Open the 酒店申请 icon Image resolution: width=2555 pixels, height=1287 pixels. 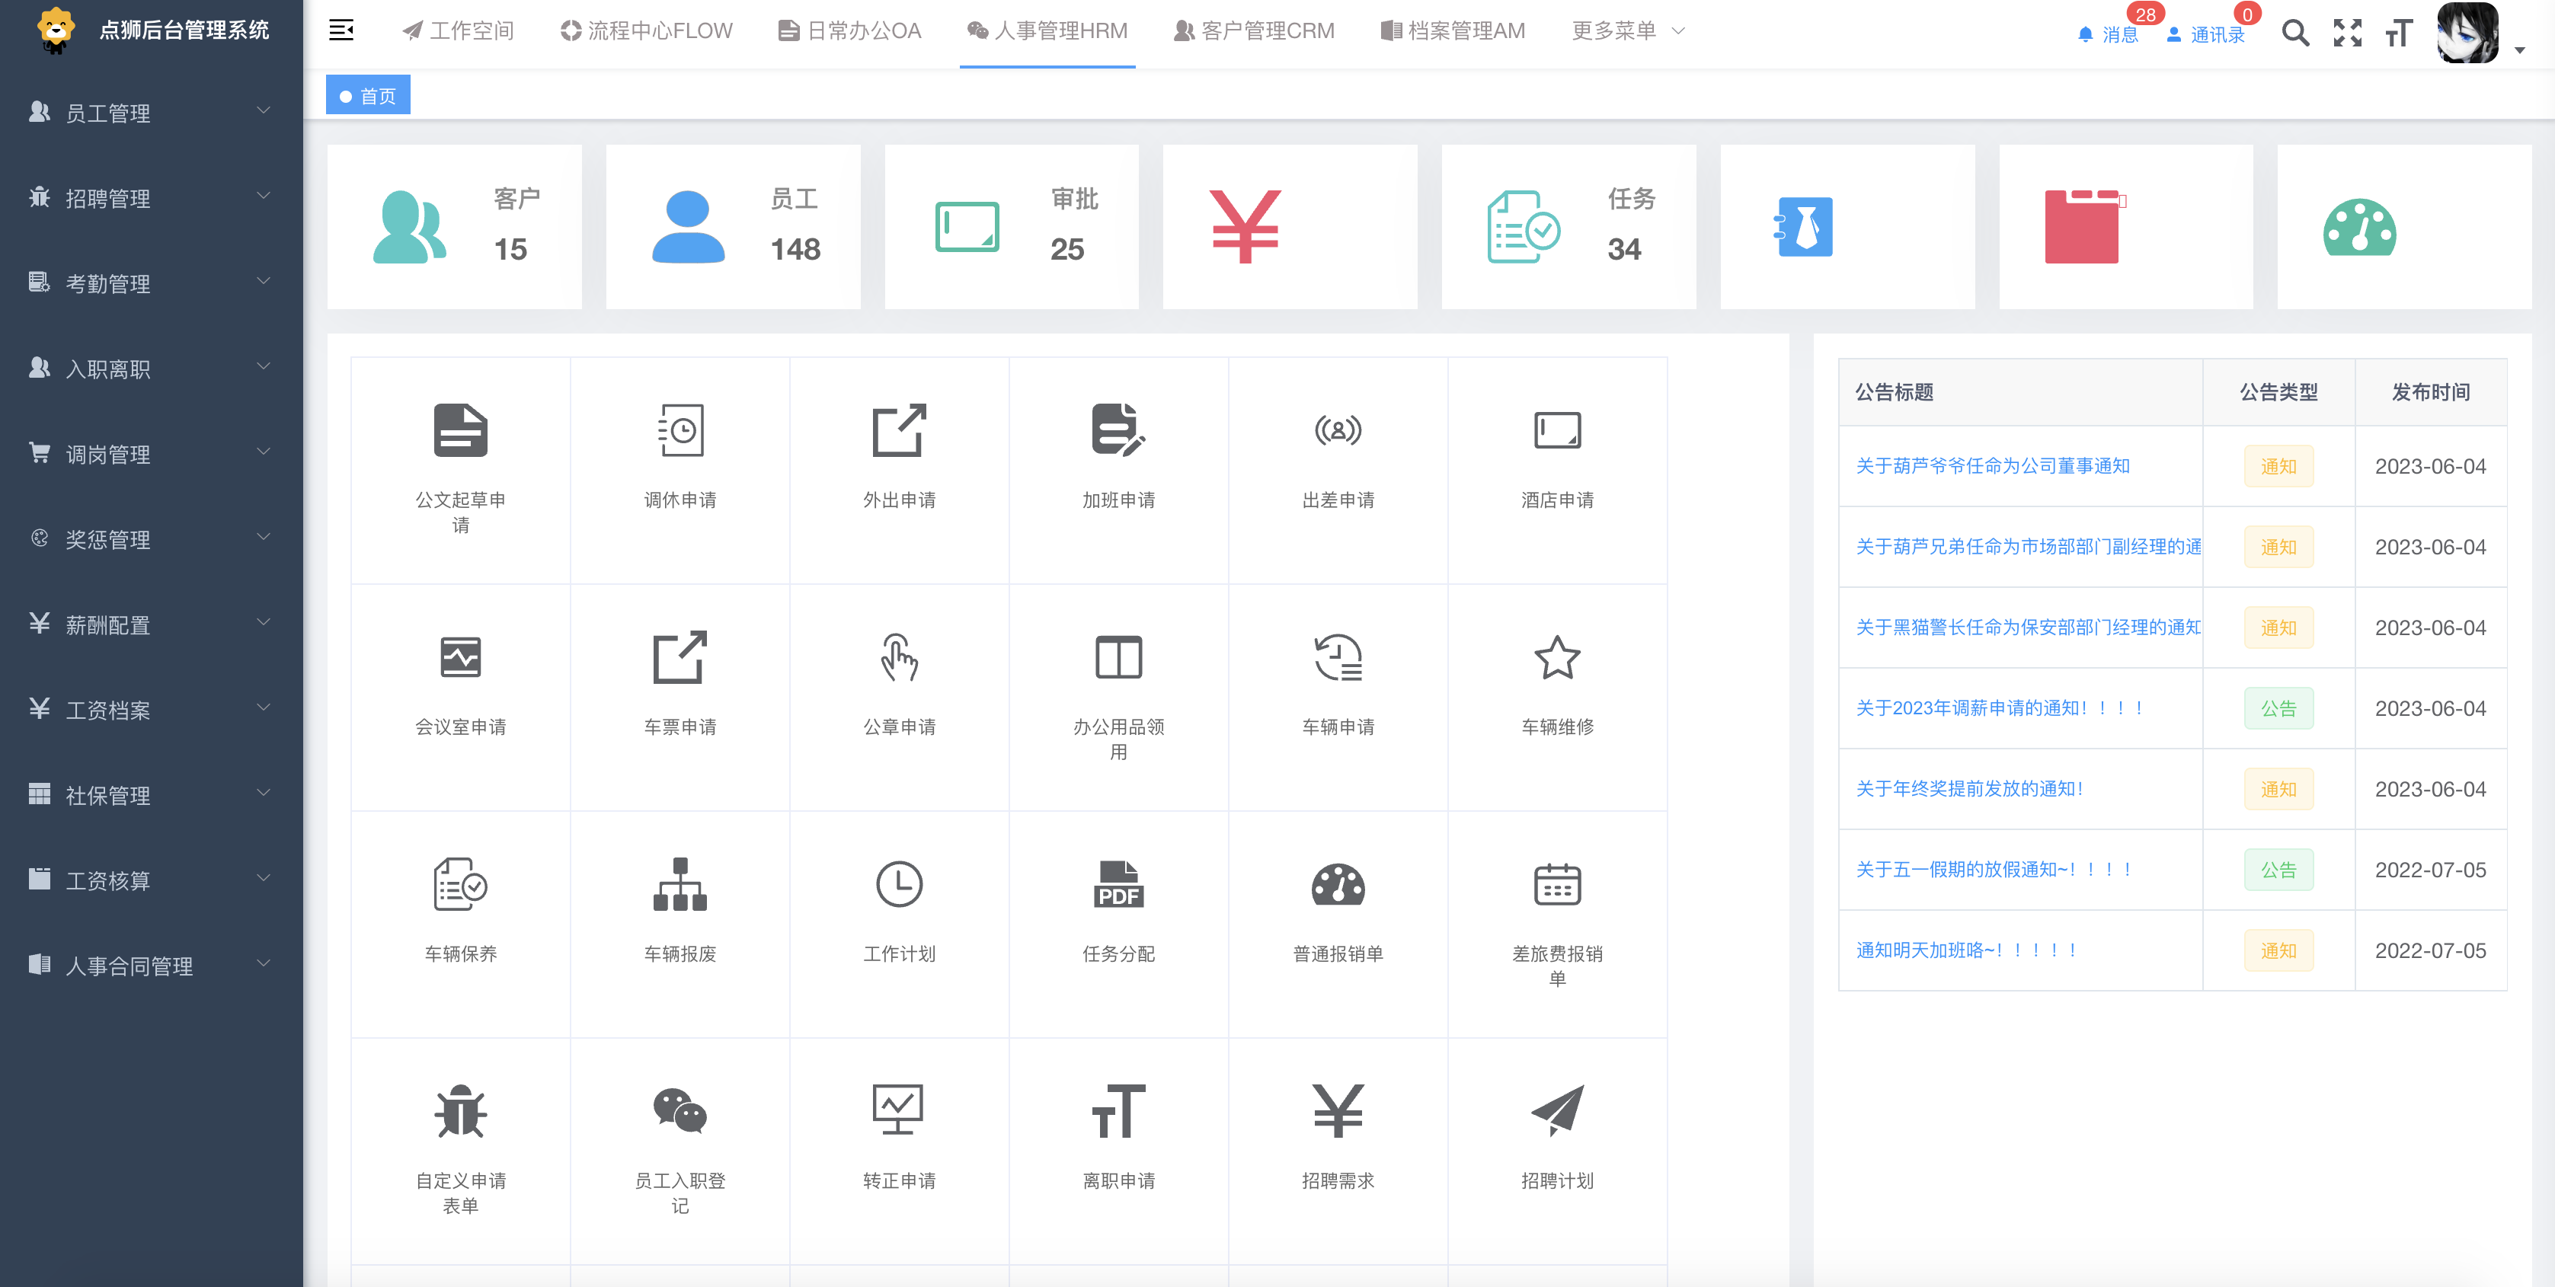(1557, 430)
